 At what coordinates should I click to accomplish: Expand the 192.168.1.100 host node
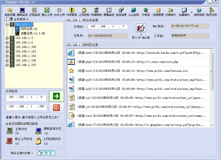pos(7,47)
